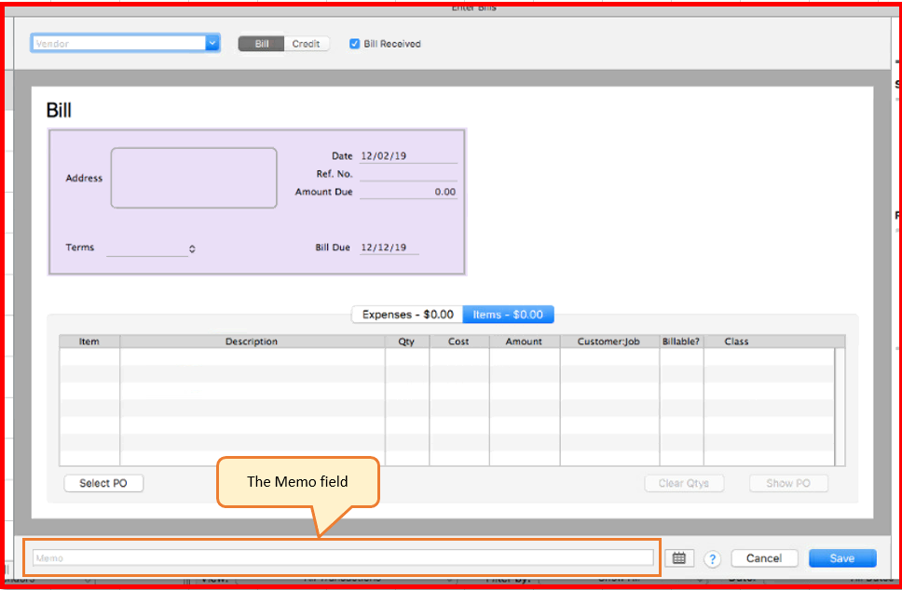The height and width of the screenshot is (590, 902).
Task: Click inside the Address box
Action: coord(194,178)
